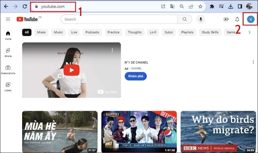
Task: Toggle the browser side panel icon
Action: (x=240, y=6)
